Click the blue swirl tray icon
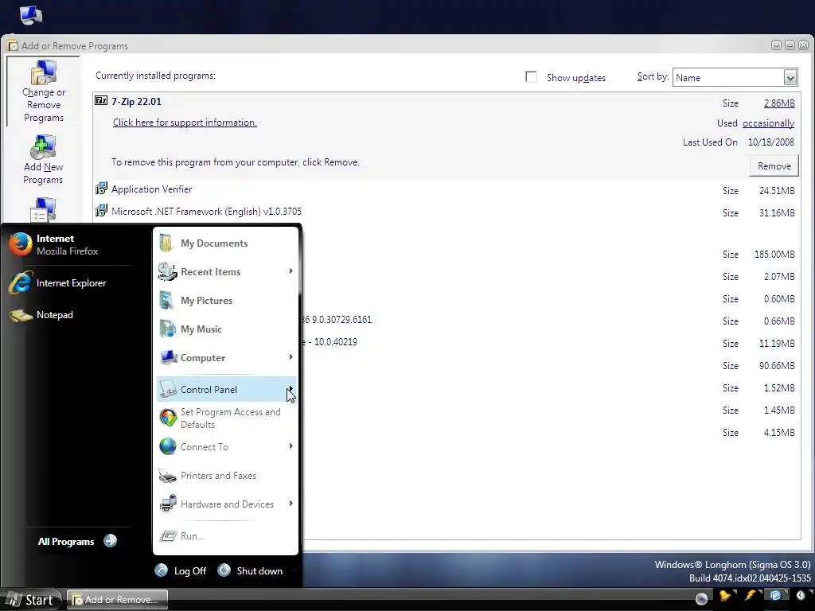 click(775, 596)
